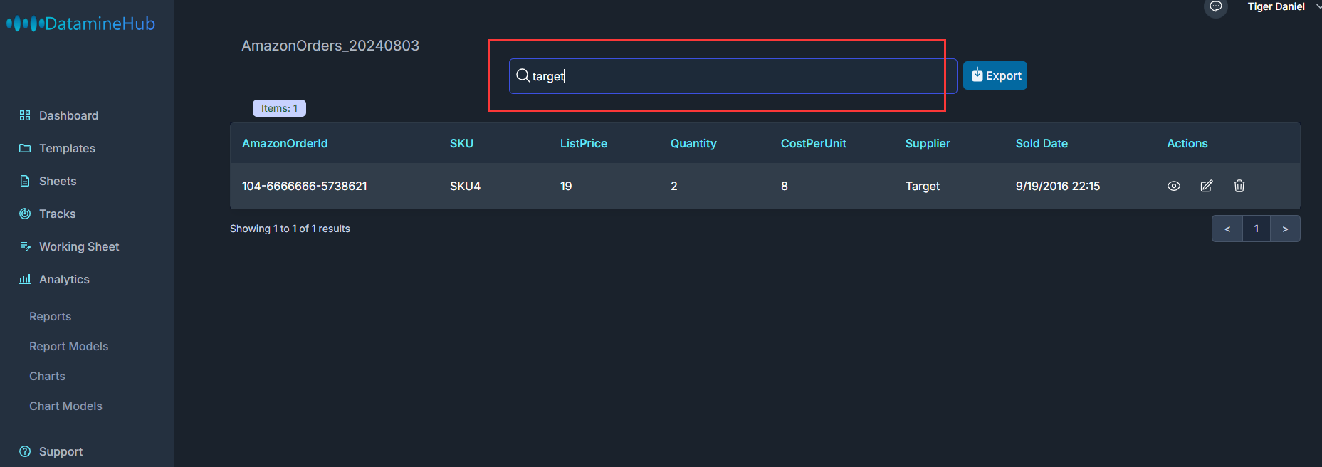The width and height of the screenshot is (1322, 467).
Task: Sort by ListPrice column header
Action: 584,143
